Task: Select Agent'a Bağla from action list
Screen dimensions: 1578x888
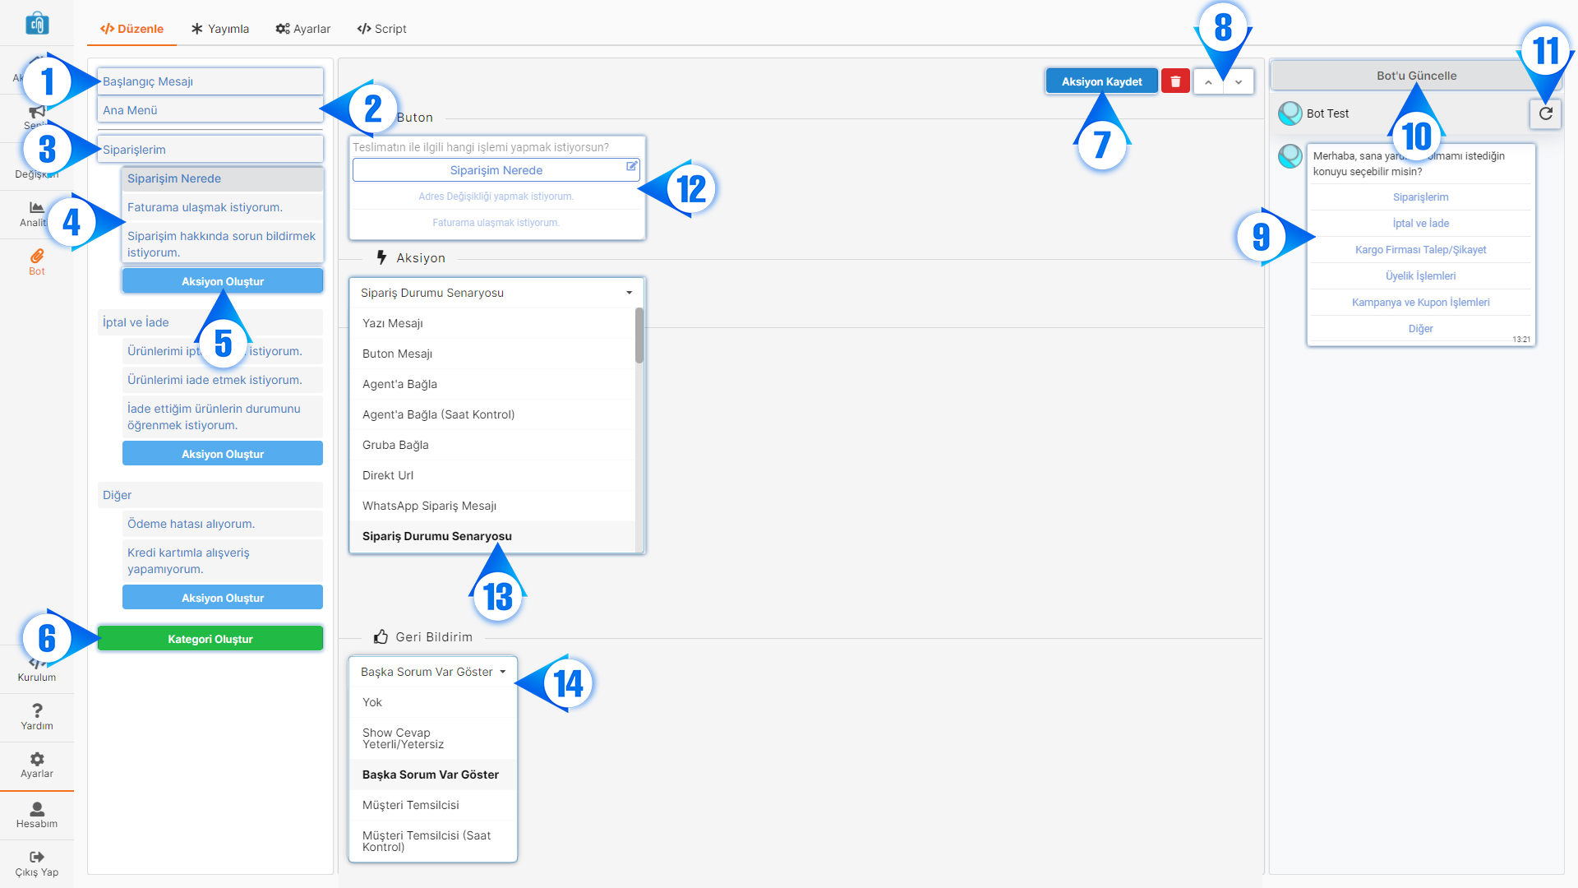Action: click(400, 384)
